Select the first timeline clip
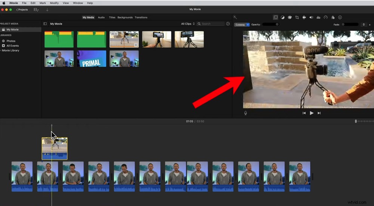The height and width of the screenshot is (206, 374). tap(22, 177)
